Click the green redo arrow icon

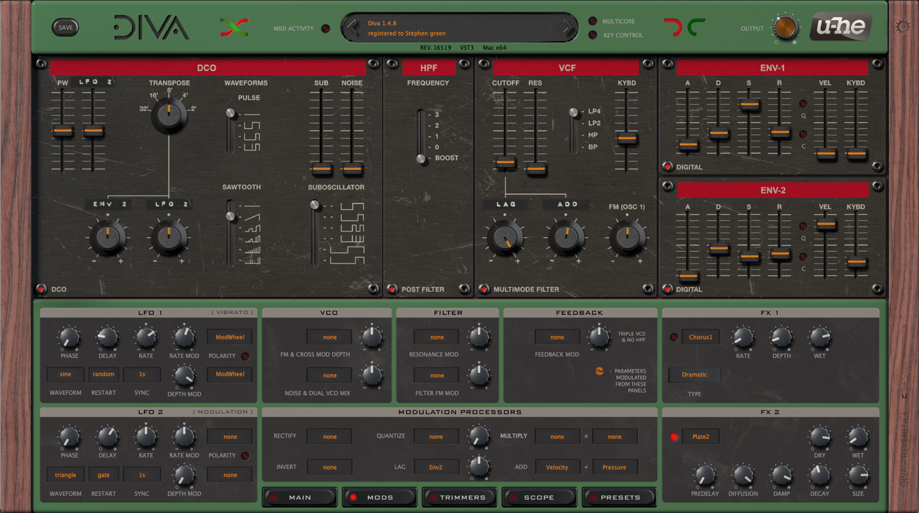(697, 27)
